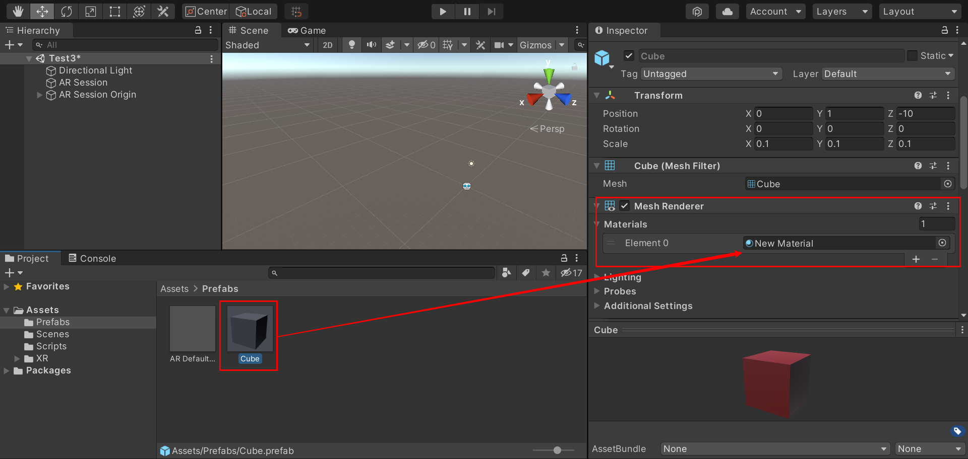Open the Hierarchy create (+) menu
Image resolution: width=968 pixels, height=459 pixels.
tap(14, 45)
